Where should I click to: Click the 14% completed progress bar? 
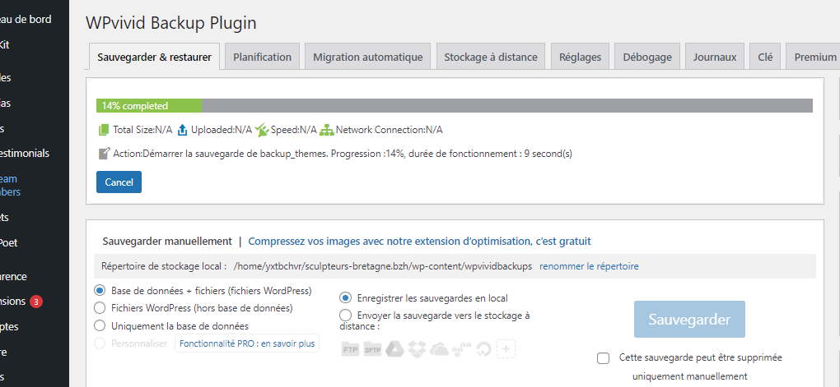[x=454, y=106]
